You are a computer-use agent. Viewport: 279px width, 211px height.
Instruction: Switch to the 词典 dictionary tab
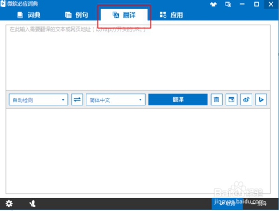(x=29, y=15)
